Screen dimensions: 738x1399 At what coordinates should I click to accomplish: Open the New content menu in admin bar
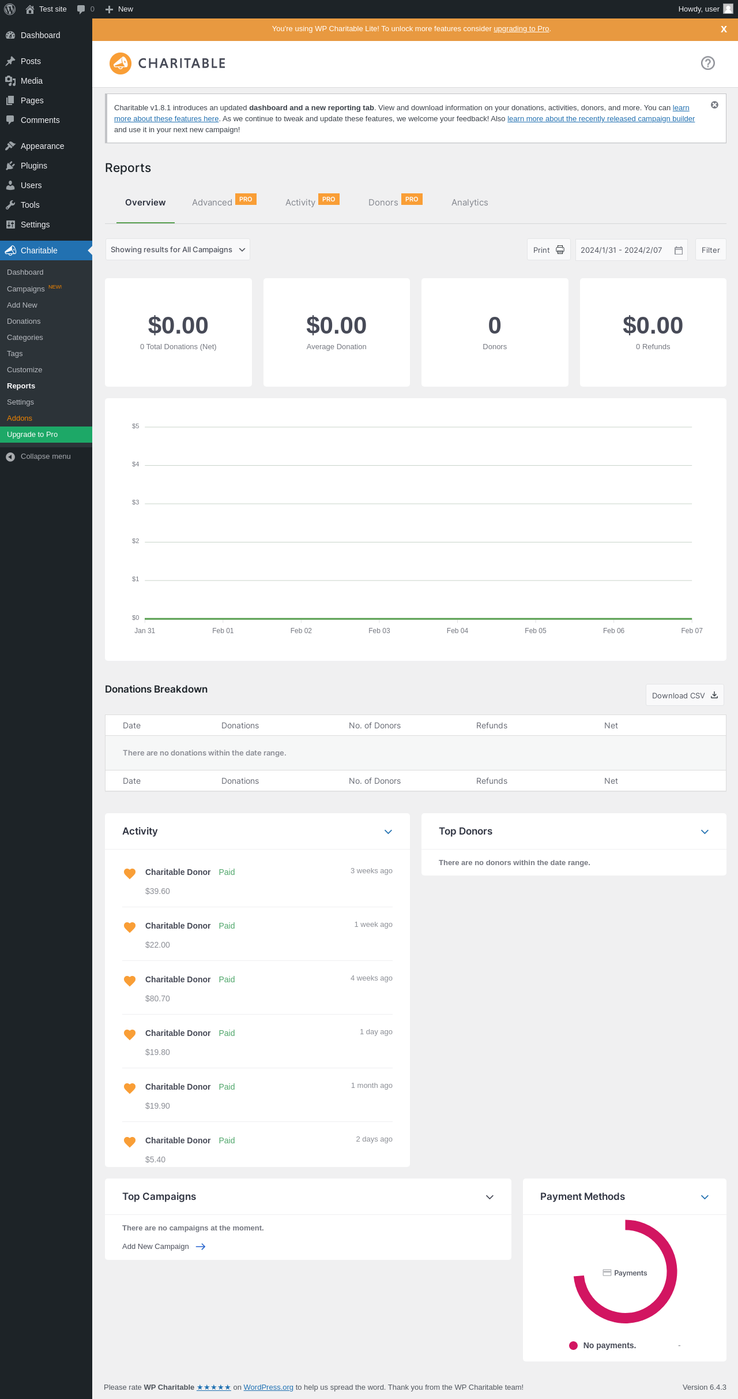[119, 9]
